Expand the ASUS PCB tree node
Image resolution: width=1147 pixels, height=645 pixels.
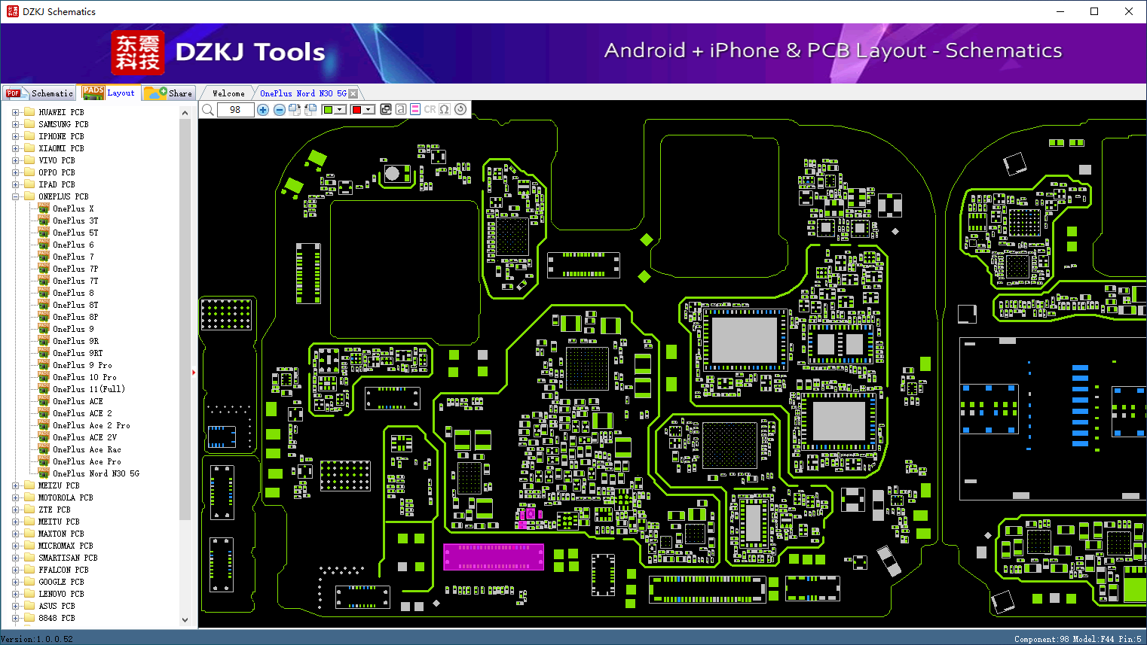[x=15, y=606]
